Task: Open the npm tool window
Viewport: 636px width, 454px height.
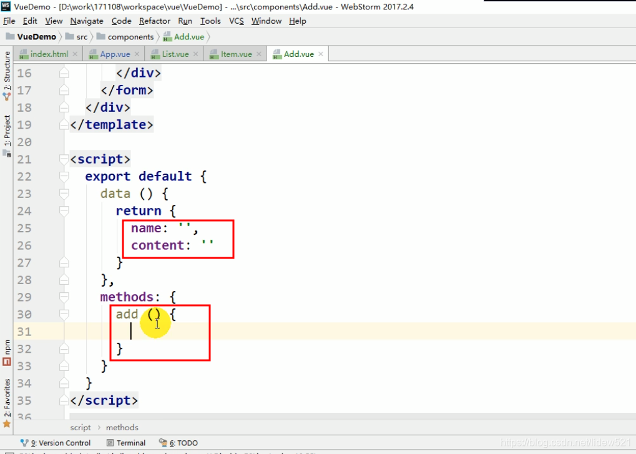Action: pyautogui.click(x=7, y=353)
